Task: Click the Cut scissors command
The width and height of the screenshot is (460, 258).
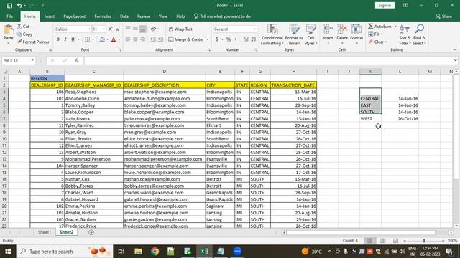Action: pos(23,27)
